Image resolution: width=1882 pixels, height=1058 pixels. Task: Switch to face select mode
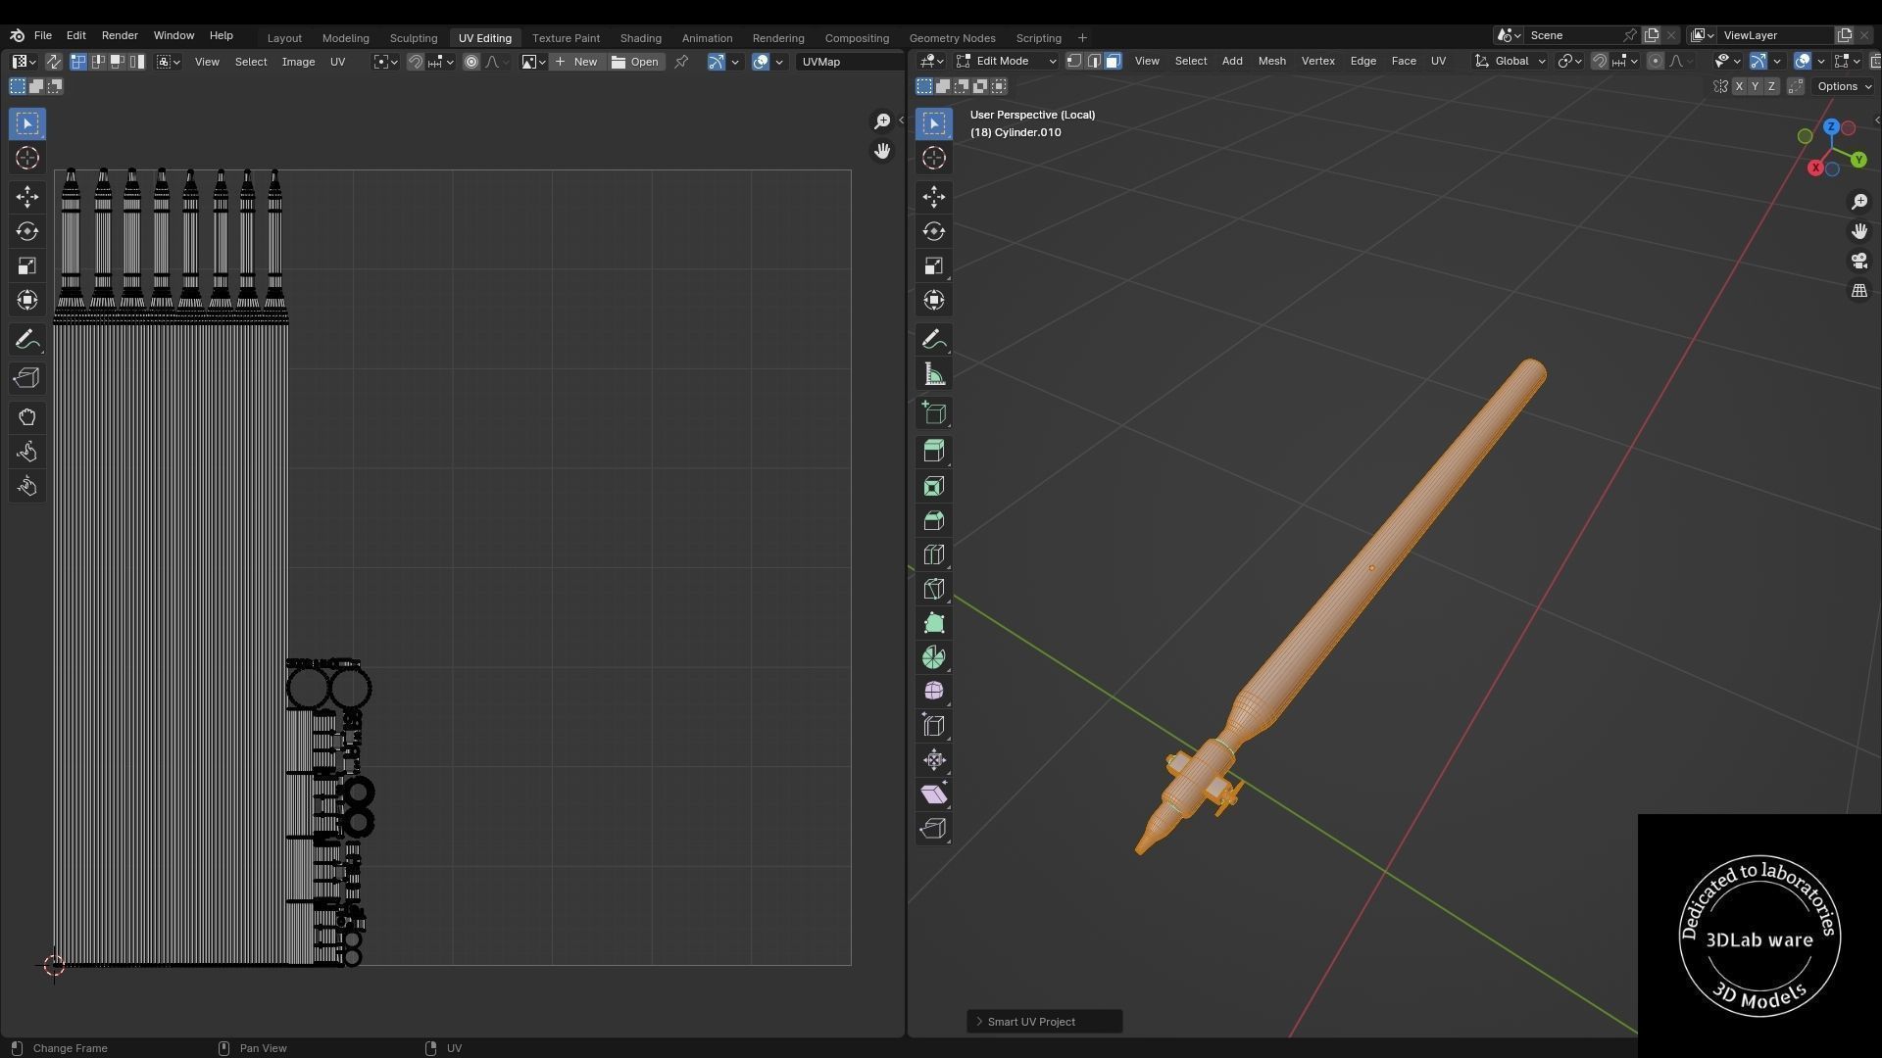1113,61
